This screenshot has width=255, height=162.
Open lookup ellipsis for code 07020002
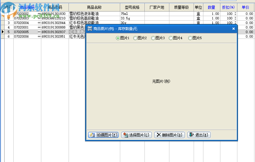[x=39, y=14]
